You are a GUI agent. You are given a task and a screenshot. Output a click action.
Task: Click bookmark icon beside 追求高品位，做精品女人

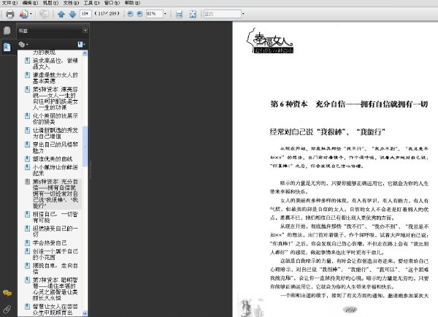tap(27, 61)
